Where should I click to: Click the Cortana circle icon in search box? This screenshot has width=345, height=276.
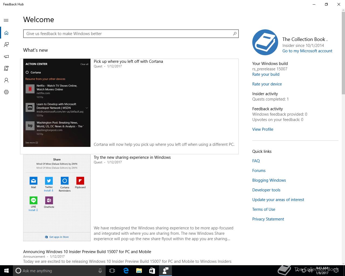click(x=18, y=271)
